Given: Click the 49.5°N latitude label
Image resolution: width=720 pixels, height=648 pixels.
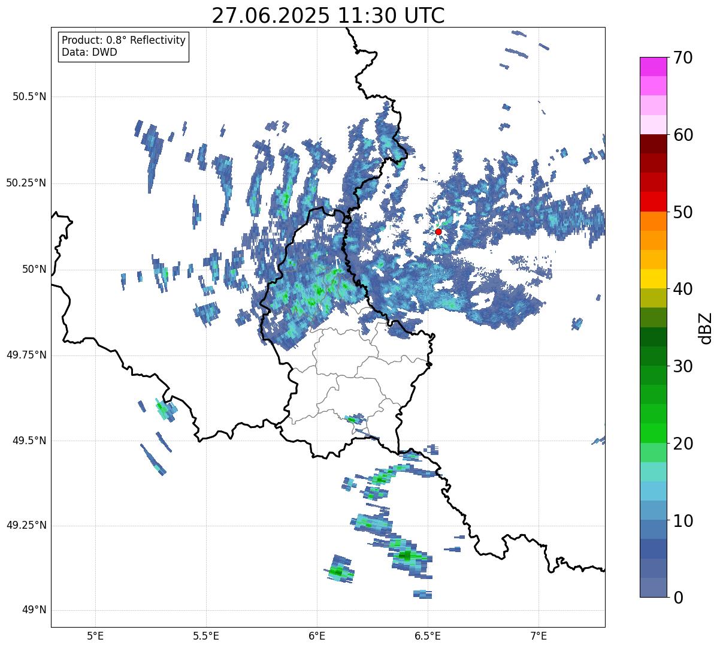Looking at the screenshot, I should (29, 441).
